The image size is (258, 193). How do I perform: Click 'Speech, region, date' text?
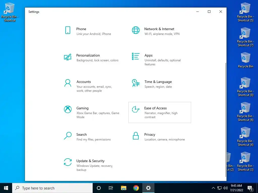click(x=158, y=87)
